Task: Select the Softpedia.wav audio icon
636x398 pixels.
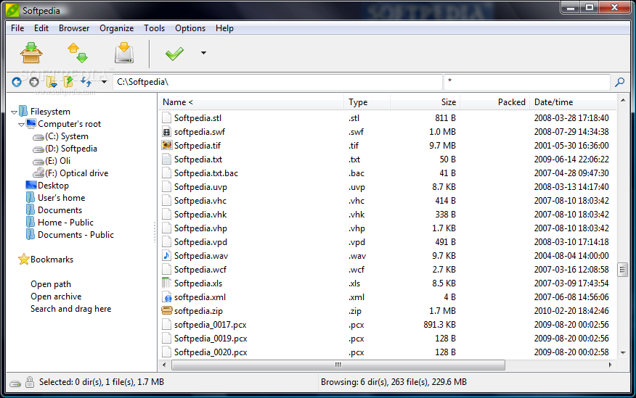Action: (x=166, y=255)
